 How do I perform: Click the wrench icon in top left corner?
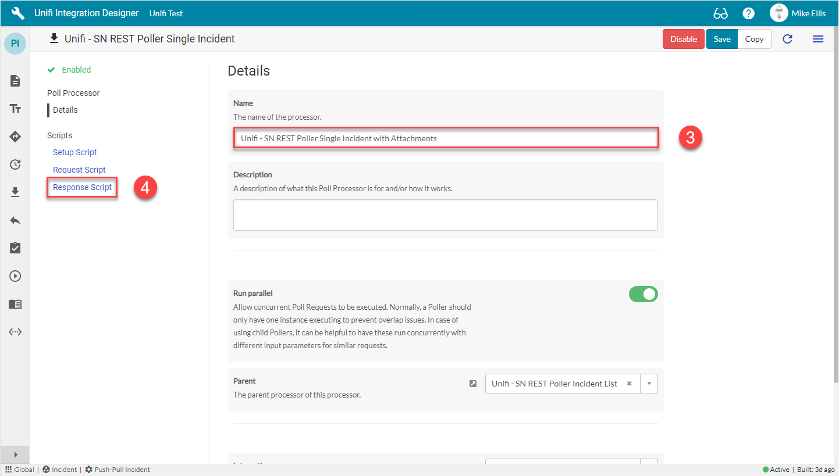(x=17, y=12)
